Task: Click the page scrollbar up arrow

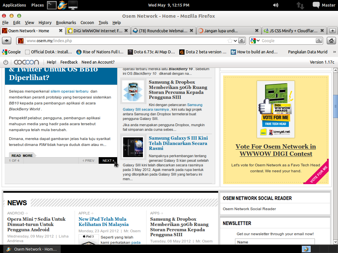Action: (335, 70)
